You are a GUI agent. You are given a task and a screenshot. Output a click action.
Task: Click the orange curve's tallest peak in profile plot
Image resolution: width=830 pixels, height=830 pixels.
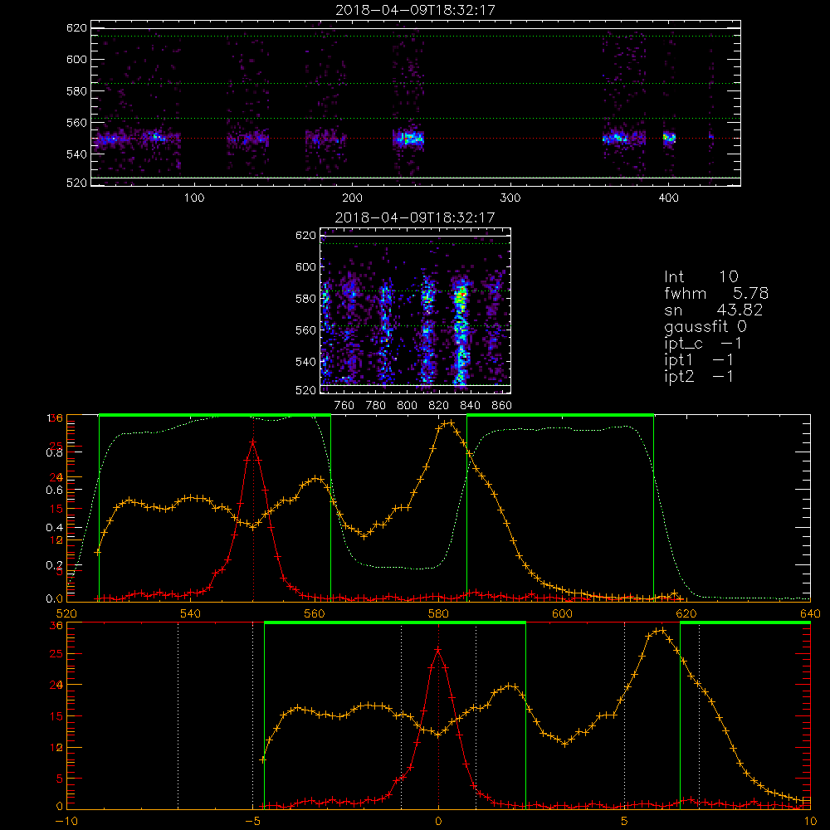pyautogui.click(x=450, y=422)
